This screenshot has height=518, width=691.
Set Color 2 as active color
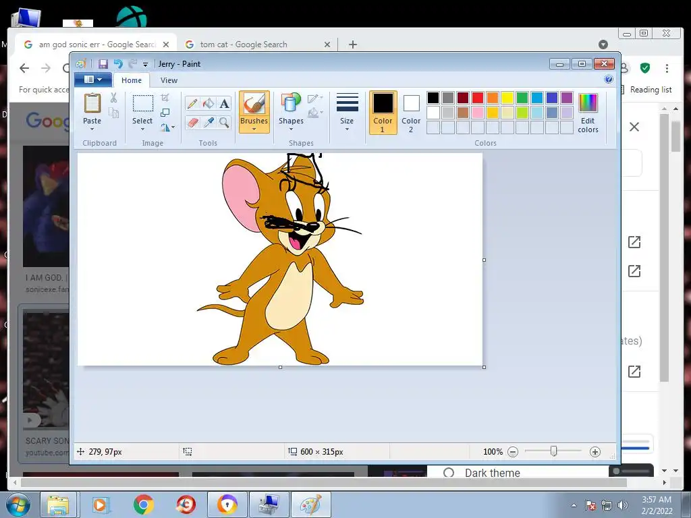[x=411, y=112]
